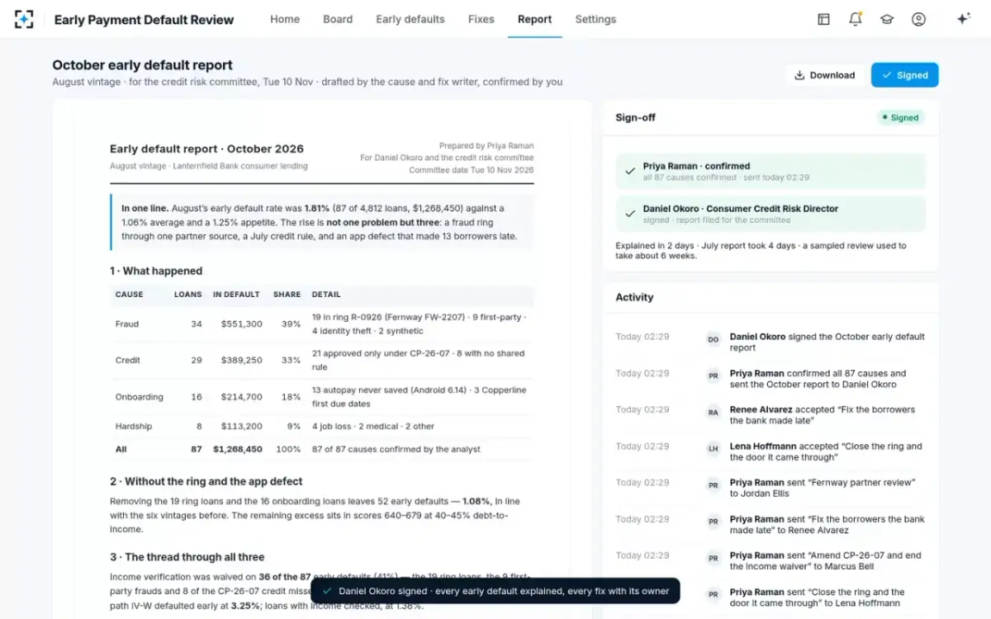Click the '1 · What happened' heading

[x=156, y=271]
